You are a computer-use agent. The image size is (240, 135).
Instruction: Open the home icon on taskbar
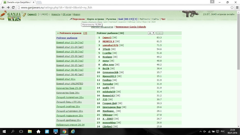pos(38,131)
